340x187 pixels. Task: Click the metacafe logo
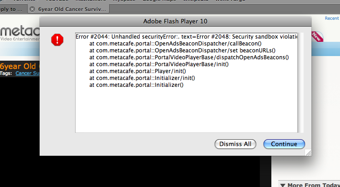(x=20, y=34)
